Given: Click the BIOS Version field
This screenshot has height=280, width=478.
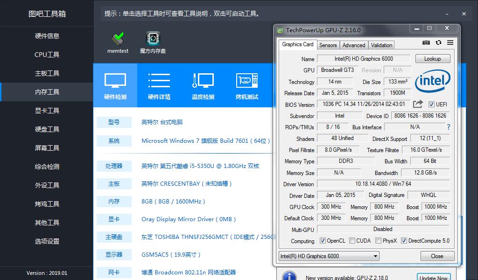Looking at the screenshot, I should (364, 104).
